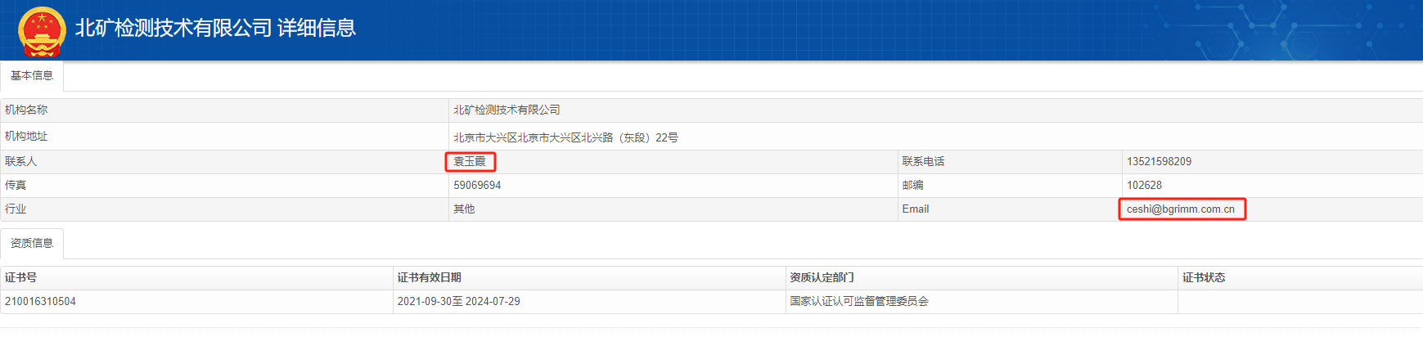Click address value 北京市大兴区北兴路（东段）22号
This screenshot has width=1423, height=337.
click(566, 137)
